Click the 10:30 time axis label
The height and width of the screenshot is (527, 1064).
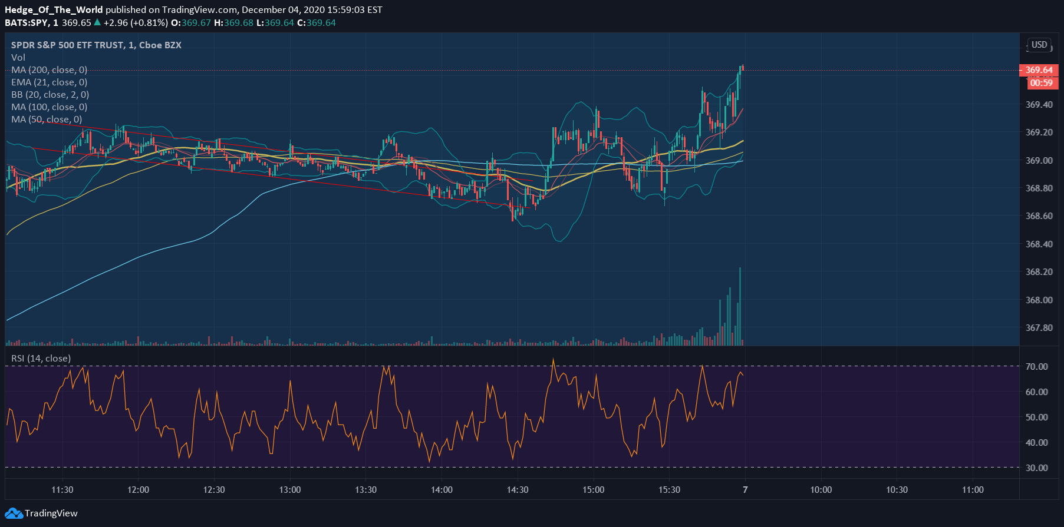[x=897, y=490]
